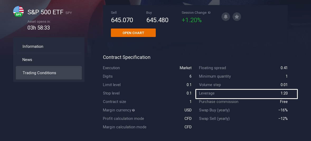Click the bell notification icon
The image size is (311, 141).
226,17
